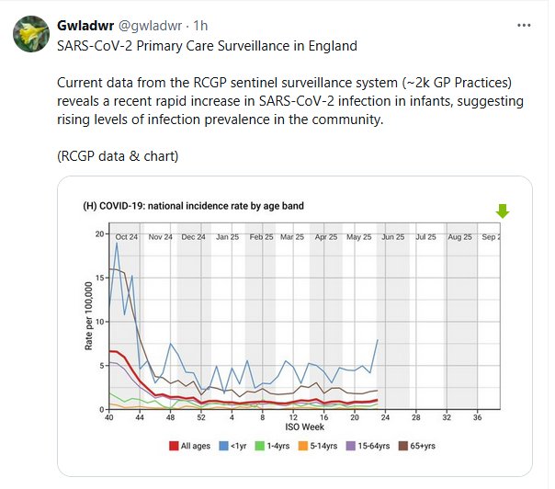Click the Aug 25 month label
The height and width of the screenshot is (489, 555).
point(459,236)
